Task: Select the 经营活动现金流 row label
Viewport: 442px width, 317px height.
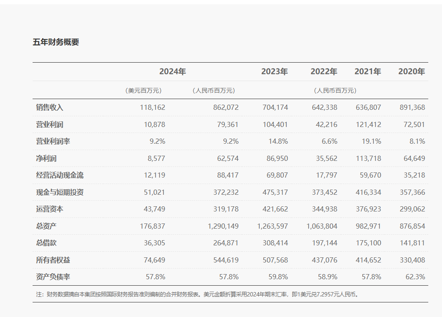Action: [x=60, y=175]
